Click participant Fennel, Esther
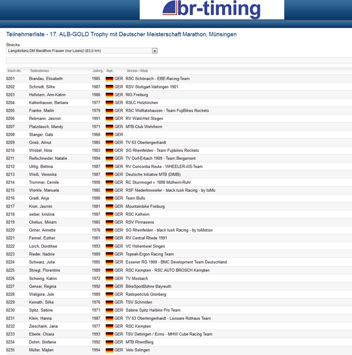Screen dimensions: 352x355 point(42,238)
